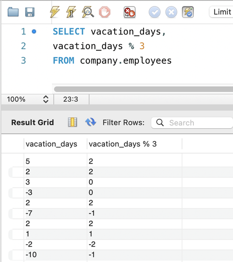Click line number 2 in the gutter

(x=23, y=46)
